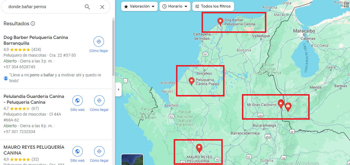Click the MAURO REYES map pin
The width and height of the screenshot is (350, 165).
click(199, 148)
